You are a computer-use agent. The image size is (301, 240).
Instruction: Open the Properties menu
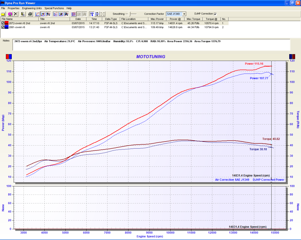(x=13, y=8)
